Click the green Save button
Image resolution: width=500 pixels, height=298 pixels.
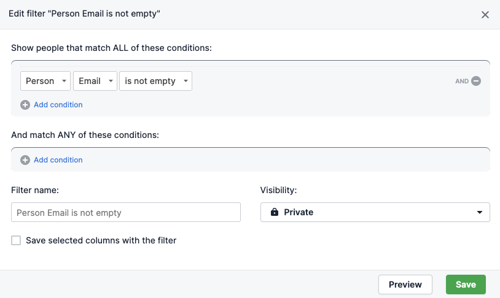click(x=466, y=285)
